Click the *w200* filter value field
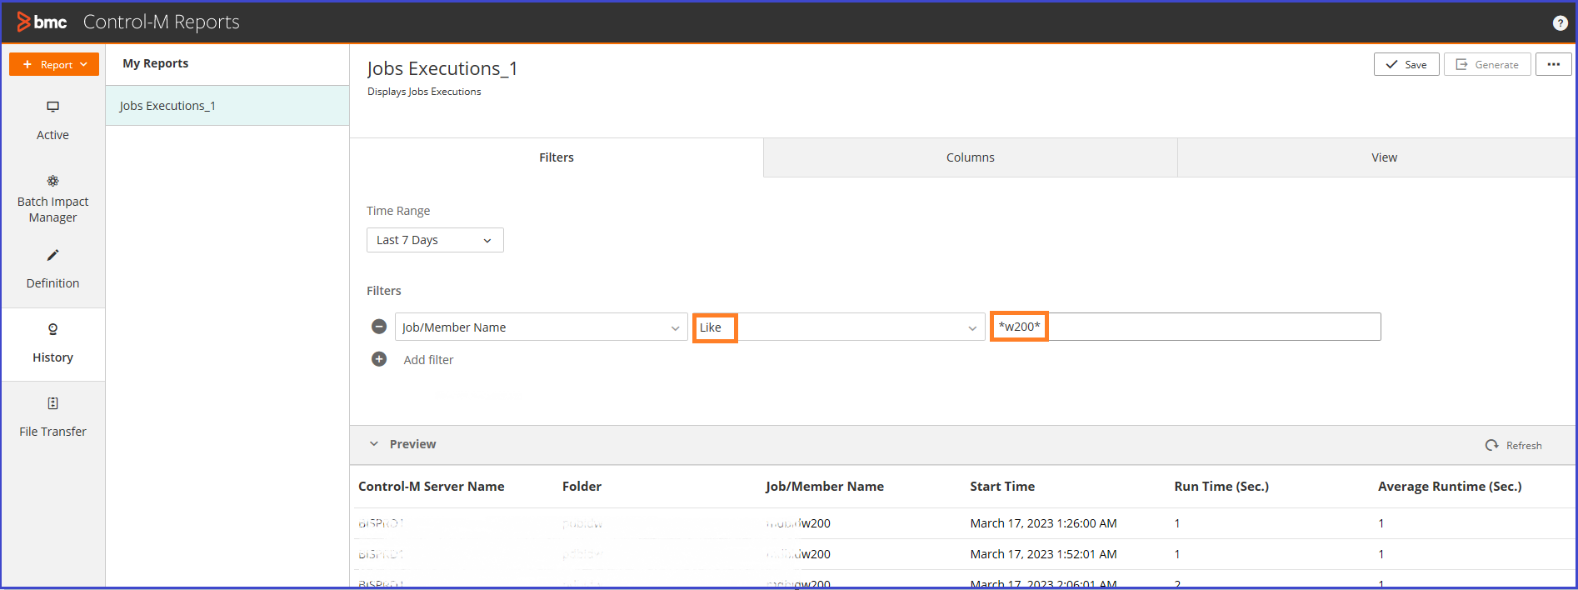1578x590 pixels. click(1186, 327)
